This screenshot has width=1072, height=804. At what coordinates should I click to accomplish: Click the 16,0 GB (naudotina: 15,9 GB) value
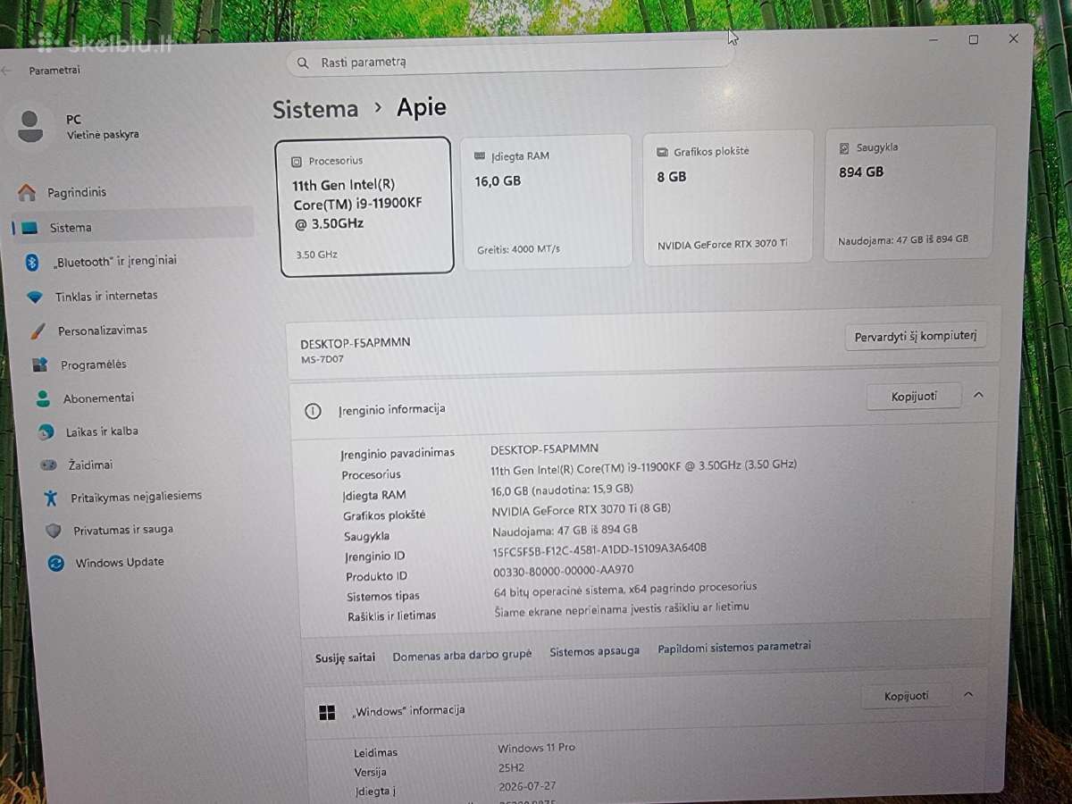pos(563,490)
